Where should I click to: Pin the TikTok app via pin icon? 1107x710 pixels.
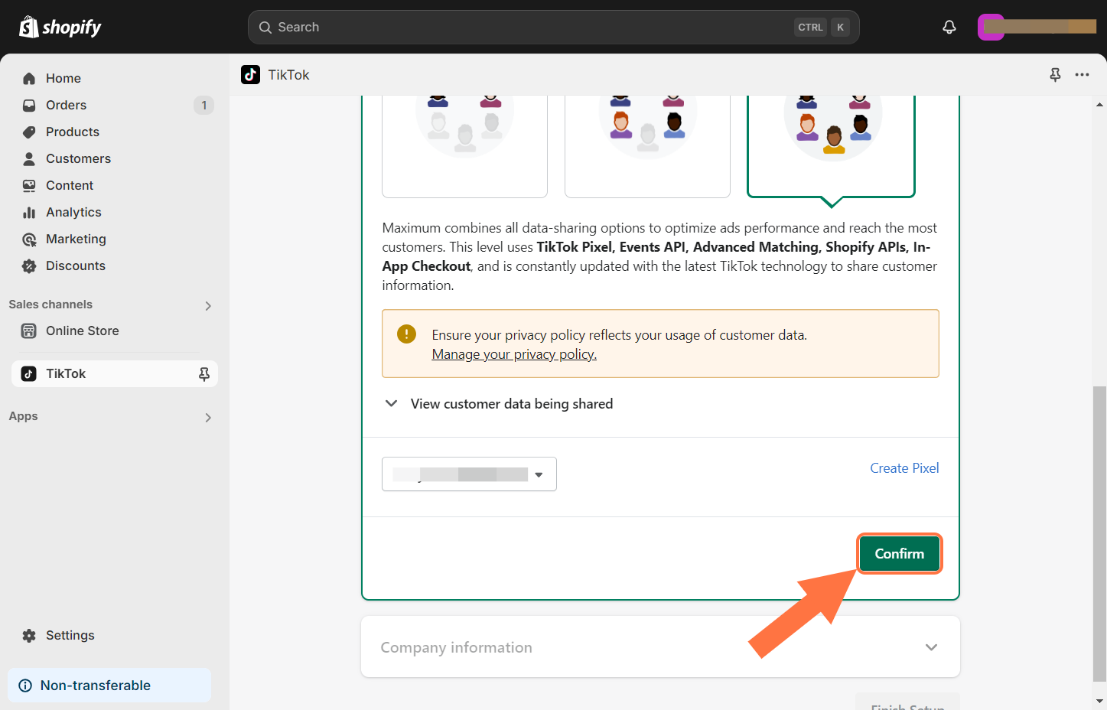click(x=1055, y=74)
